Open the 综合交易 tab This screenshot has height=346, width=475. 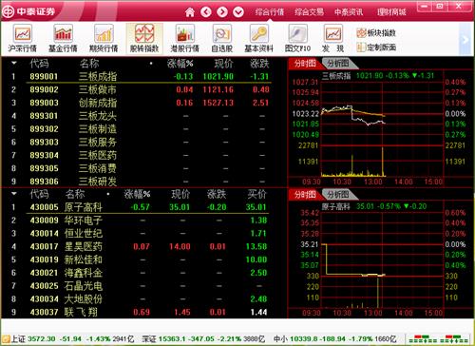tap(310, 12)
